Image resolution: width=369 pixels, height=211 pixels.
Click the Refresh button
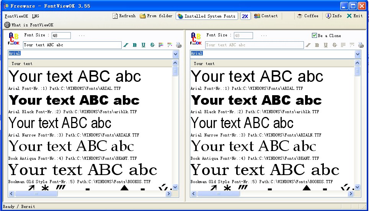124,16
